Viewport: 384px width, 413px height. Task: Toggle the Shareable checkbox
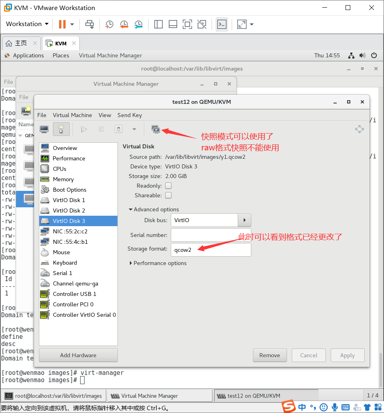click(168, 195)
